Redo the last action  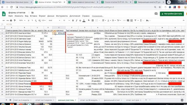pyautogui.click(x=7, y=20)
